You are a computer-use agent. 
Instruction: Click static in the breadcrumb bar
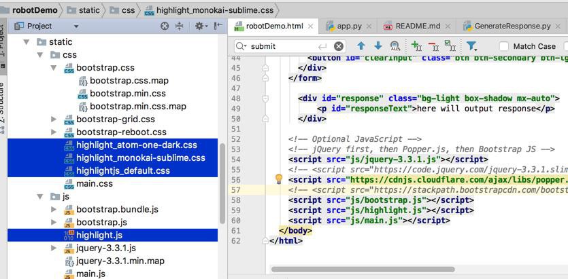pos(84,10)
